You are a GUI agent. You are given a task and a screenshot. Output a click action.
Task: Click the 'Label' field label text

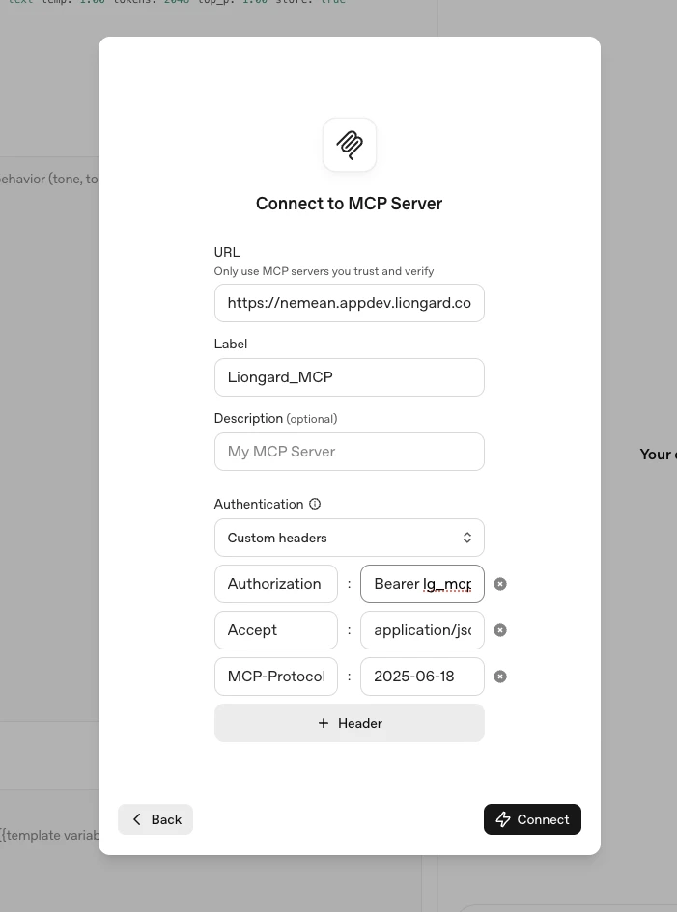coord(231,344)
